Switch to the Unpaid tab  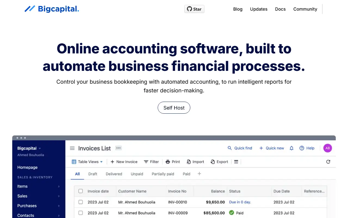(x=137, y=174)
